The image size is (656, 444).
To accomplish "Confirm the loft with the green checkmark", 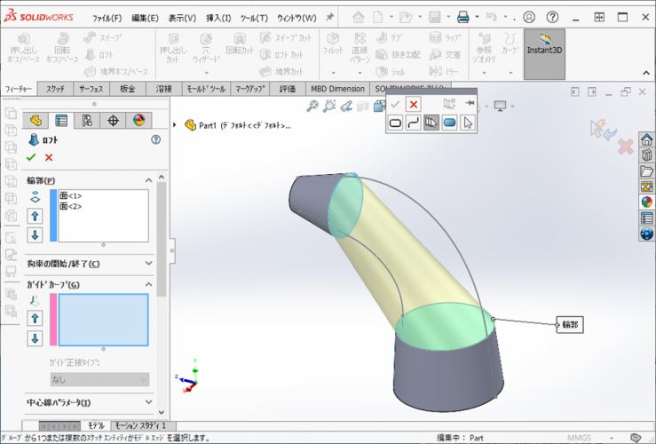I will click(x=31, y=157).
